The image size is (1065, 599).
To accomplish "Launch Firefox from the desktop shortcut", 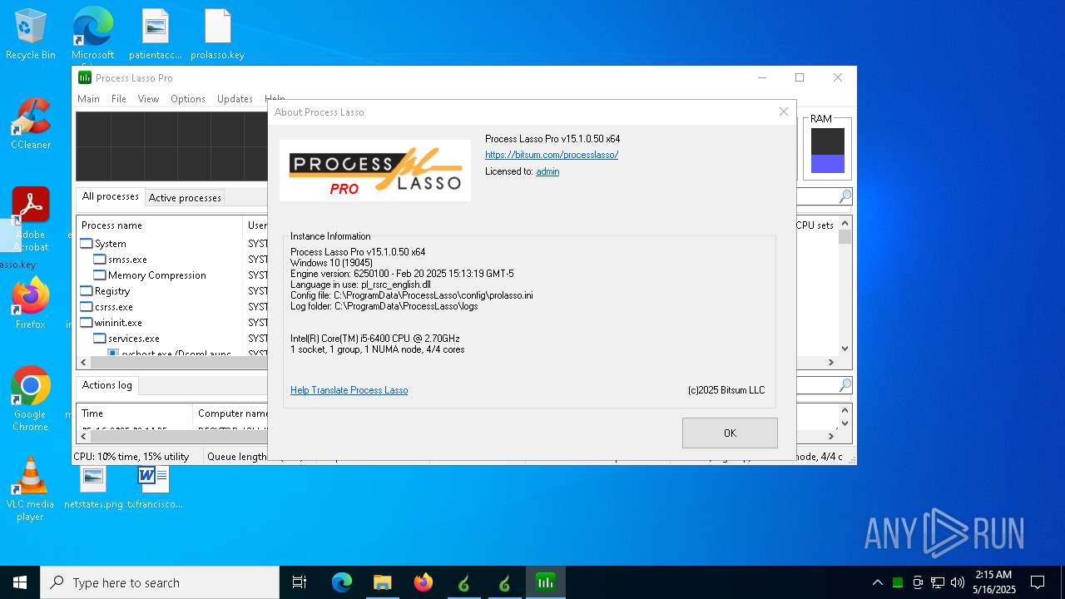I will 31,304.
